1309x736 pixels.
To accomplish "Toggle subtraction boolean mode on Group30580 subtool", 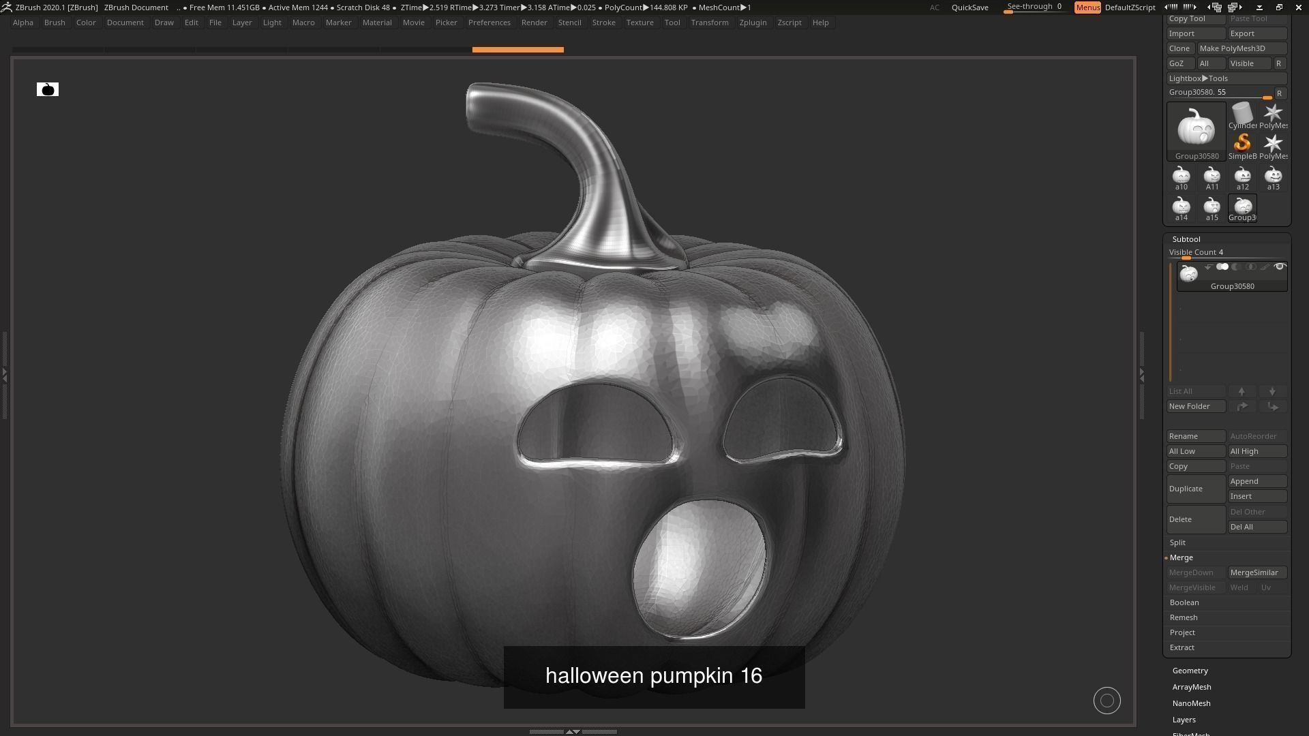I will tap(1237, 266).
